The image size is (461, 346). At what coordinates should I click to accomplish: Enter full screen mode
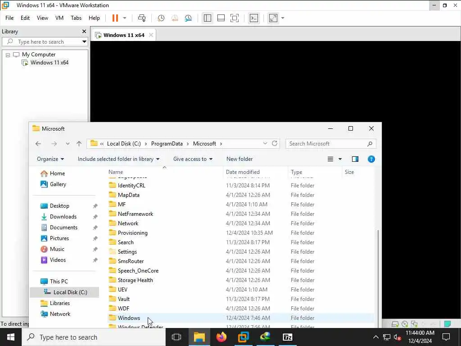coord(234,18)
